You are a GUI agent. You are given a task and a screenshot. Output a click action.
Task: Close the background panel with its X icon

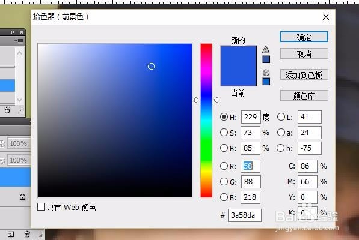22,32
